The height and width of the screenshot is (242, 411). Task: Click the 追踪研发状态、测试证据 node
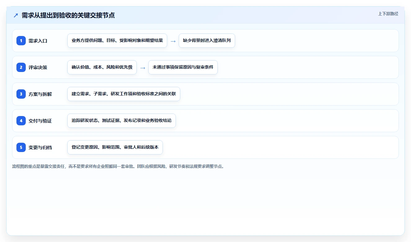click(x=122, y=121)
